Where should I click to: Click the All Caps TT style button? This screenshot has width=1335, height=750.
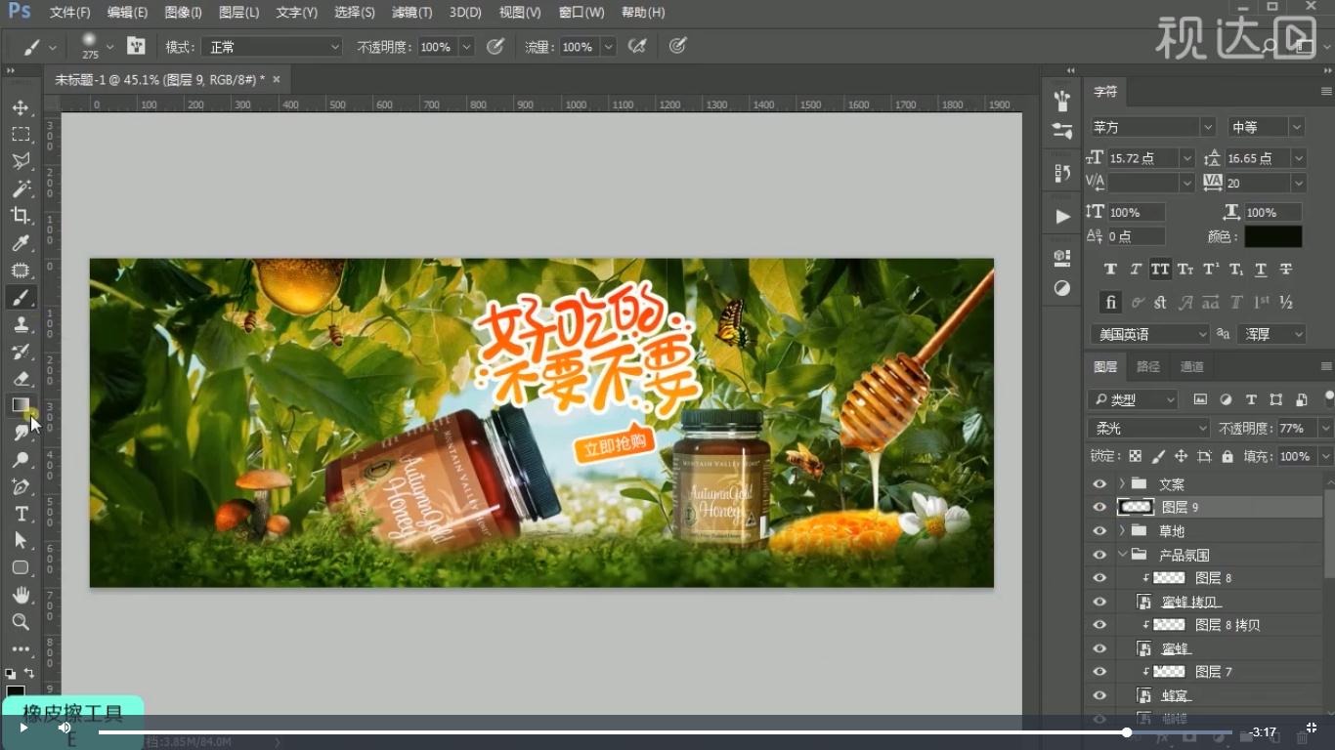[x=1160, y=270]
